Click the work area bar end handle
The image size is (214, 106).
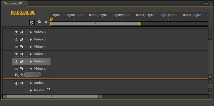click(x=140, y=24)
